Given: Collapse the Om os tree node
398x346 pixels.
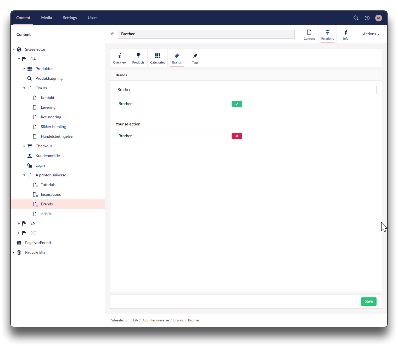Looking at the screenshot, I should tap(24, 88).
